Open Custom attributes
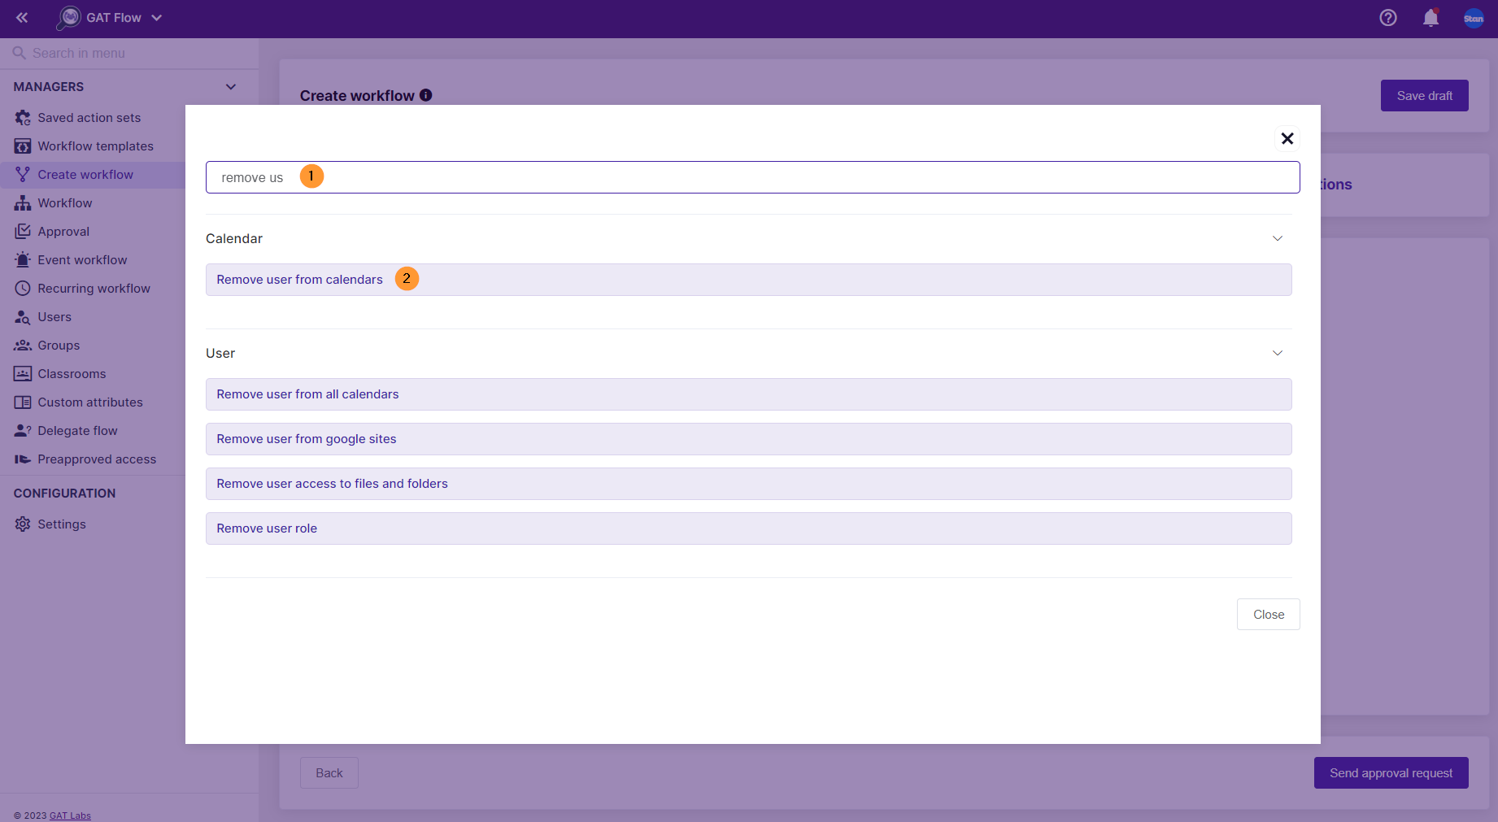This screenshot has height=822, width=1498. (90, 402)
